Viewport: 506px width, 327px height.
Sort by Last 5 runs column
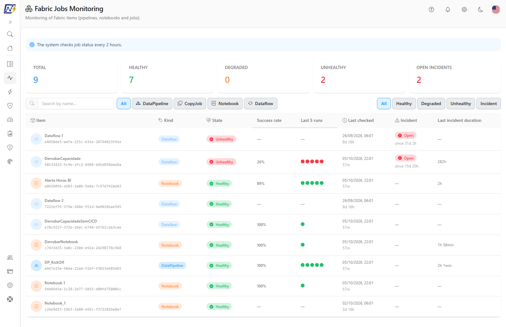pyautogui.click(x=312, y=120)
